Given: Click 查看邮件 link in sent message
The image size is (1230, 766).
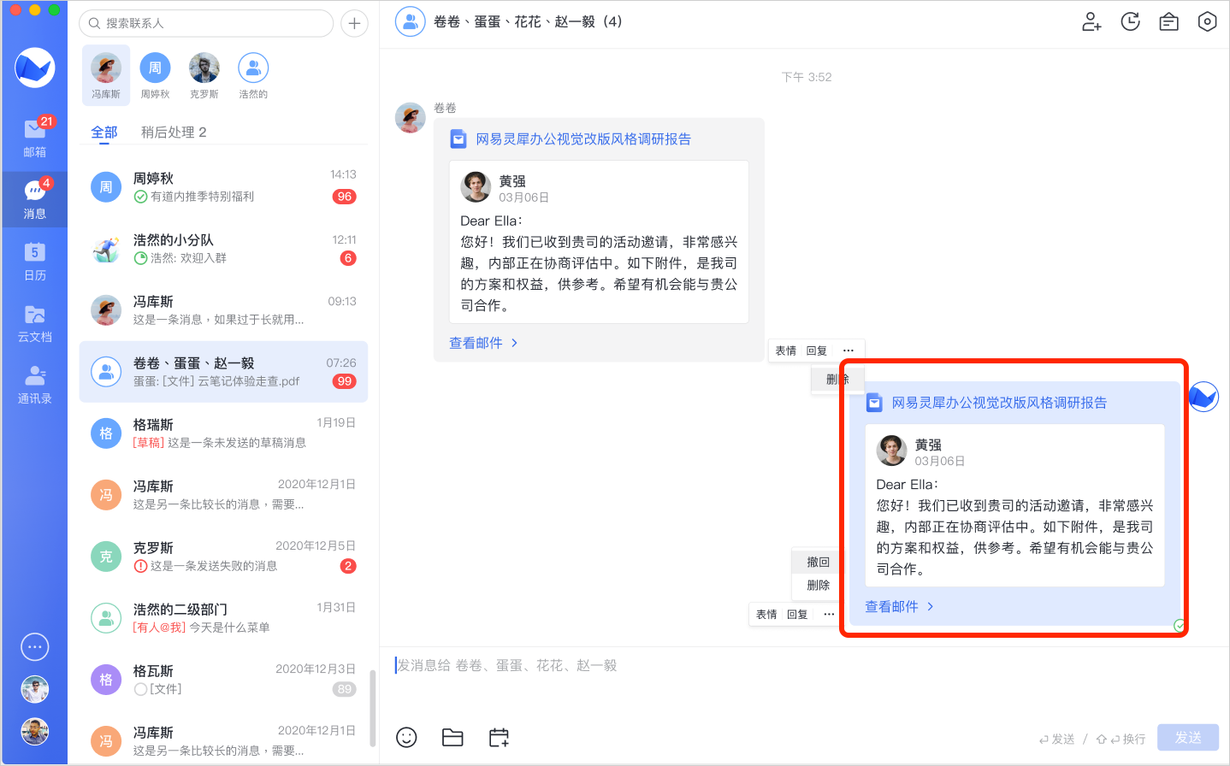Looking at the screenshot, I should pyautogui.click(x=899, y=606).
